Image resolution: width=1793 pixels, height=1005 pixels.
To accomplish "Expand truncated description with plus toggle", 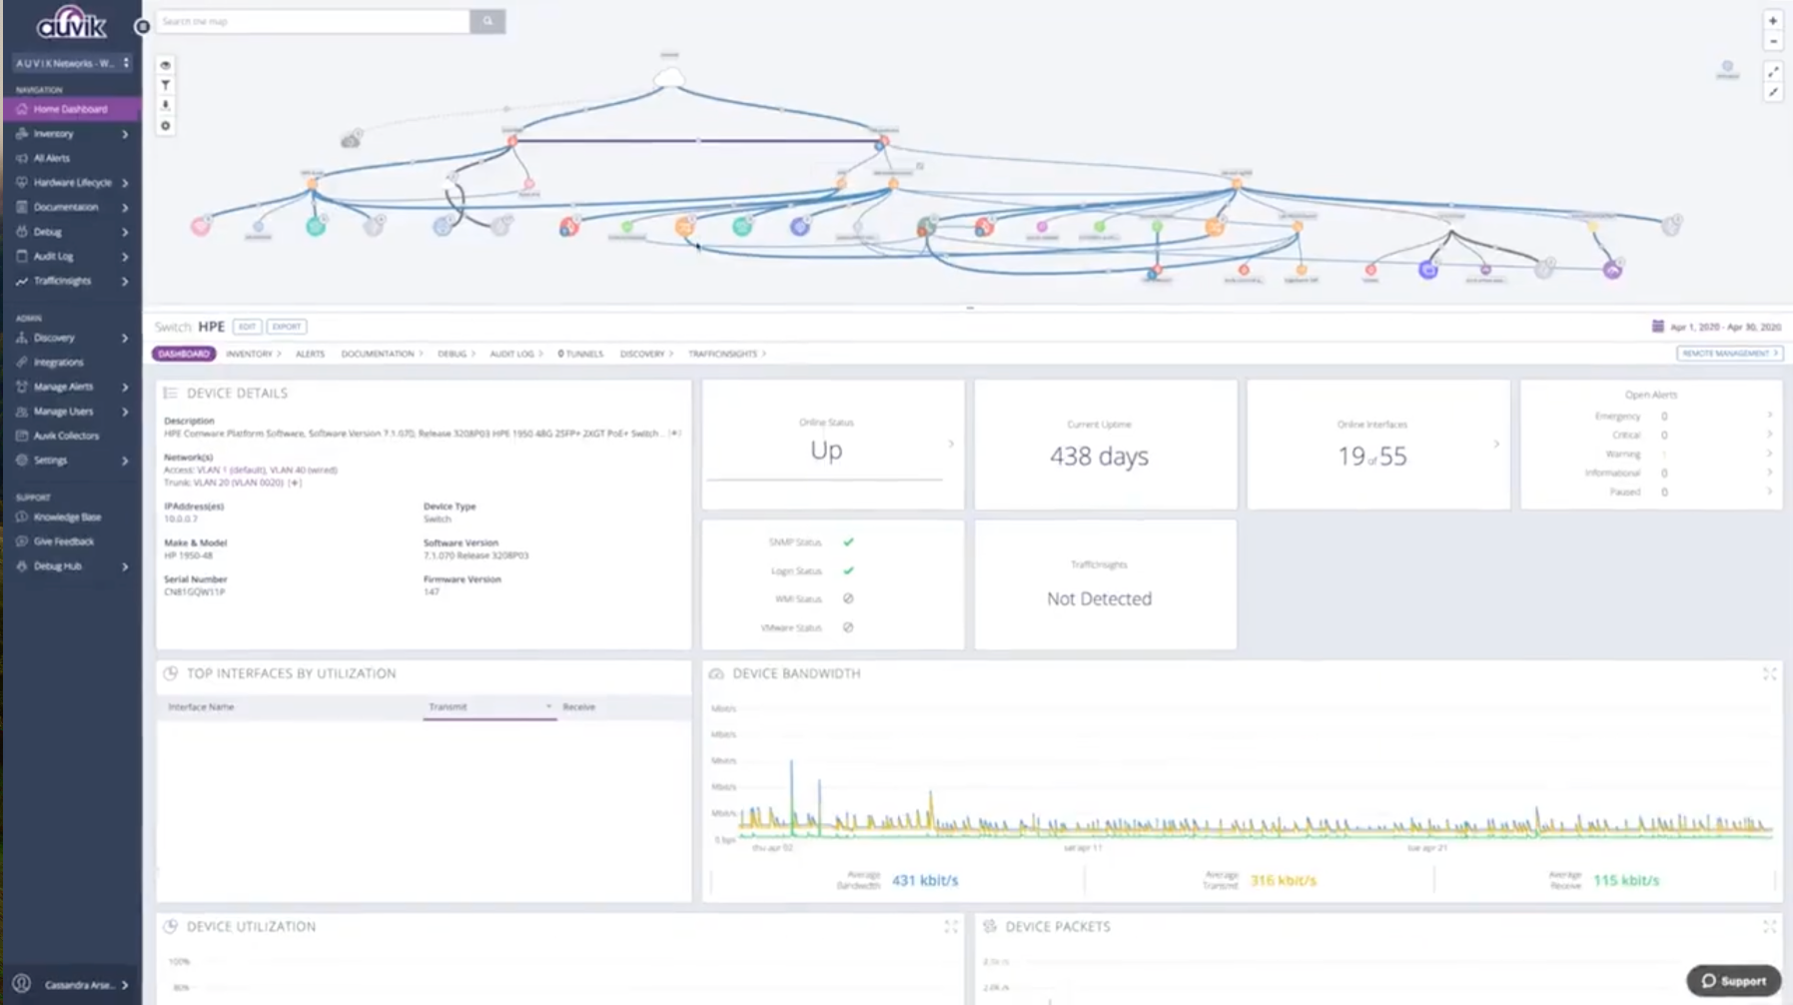I will [675, 434].
